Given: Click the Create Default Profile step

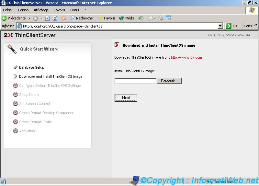Looking at the screenshot, I should pyautogui.click(x=36, y=122).
